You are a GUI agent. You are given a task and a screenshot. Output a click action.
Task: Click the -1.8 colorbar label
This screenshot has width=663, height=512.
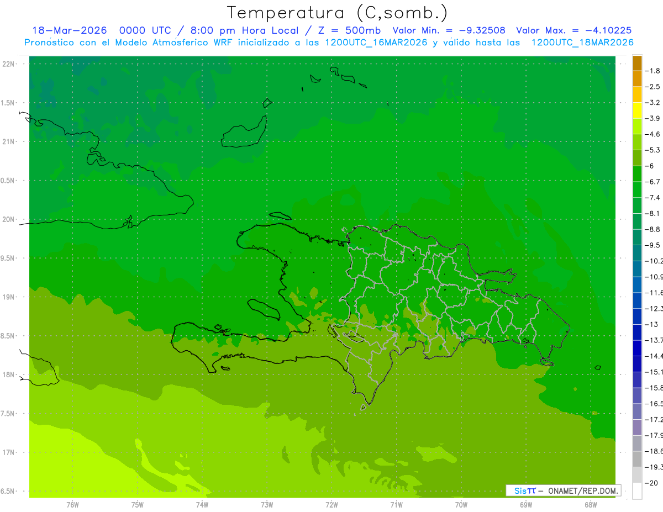click(654, 71)
